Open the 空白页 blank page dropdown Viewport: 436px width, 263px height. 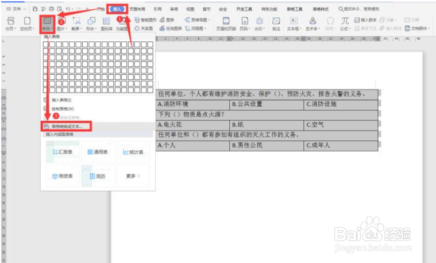pyautogui.click(x=27, y=24)
